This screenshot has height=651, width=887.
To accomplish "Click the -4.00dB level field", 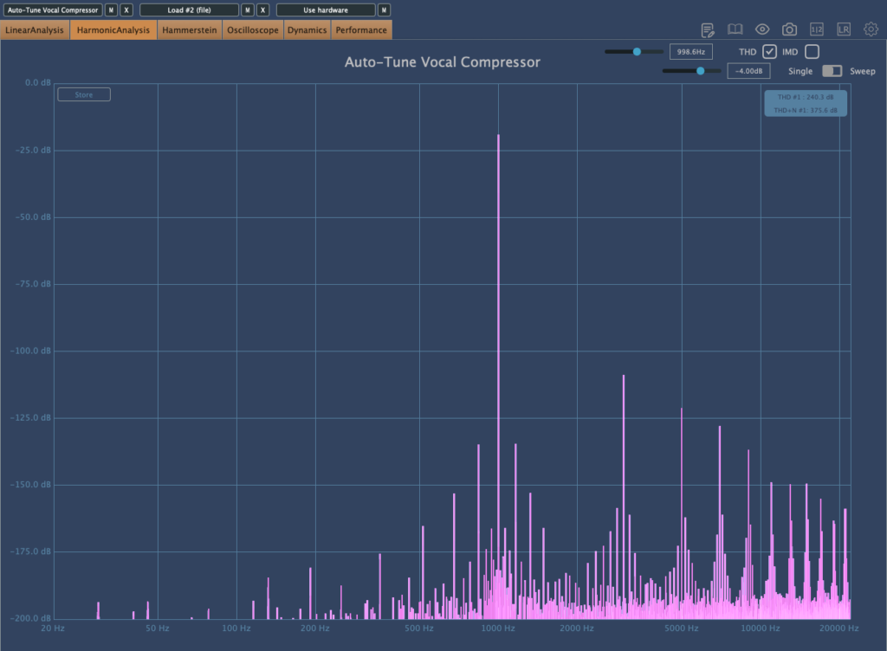I will click(748, 71).
